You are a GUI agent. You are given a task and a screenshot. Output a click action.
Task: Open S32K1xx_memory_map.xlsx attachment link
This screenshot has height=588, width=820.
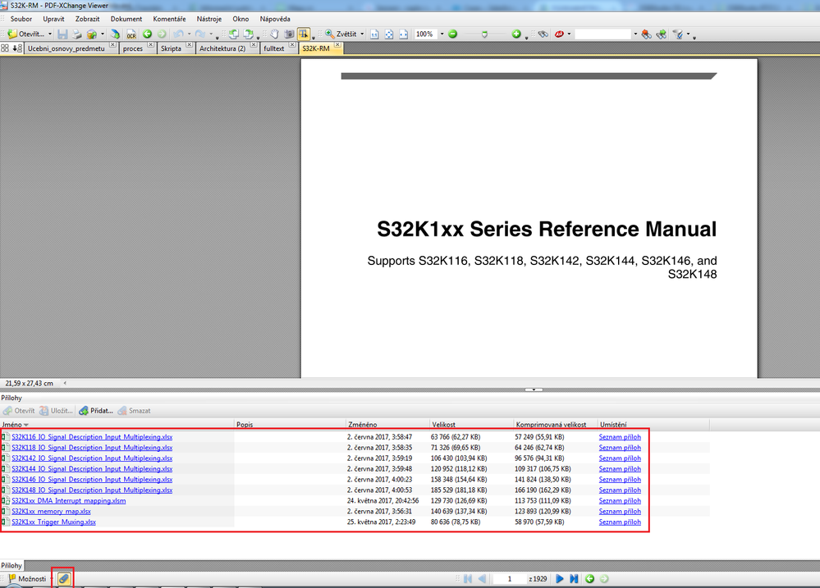click(x=51, y=511)
